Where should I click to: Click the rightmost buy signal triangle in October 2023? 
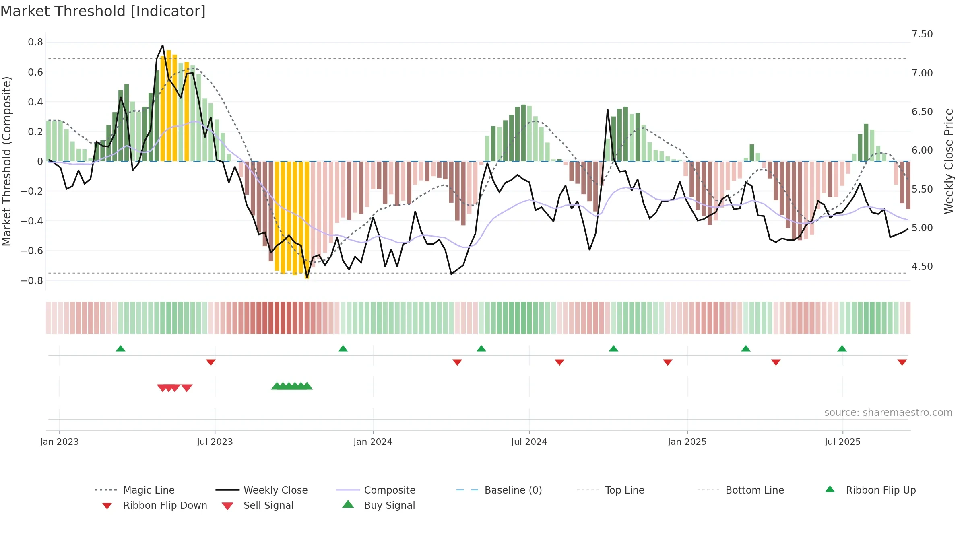[x=307, y=386]
